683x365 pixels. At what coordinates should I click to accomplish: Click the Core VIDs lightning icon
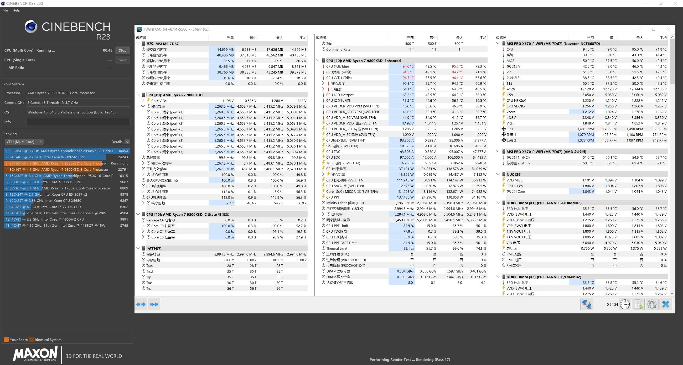[148, 101]
